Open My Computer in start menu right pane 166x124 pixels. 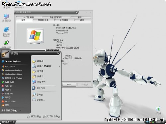pyautogui.click(x=39, y=82)
